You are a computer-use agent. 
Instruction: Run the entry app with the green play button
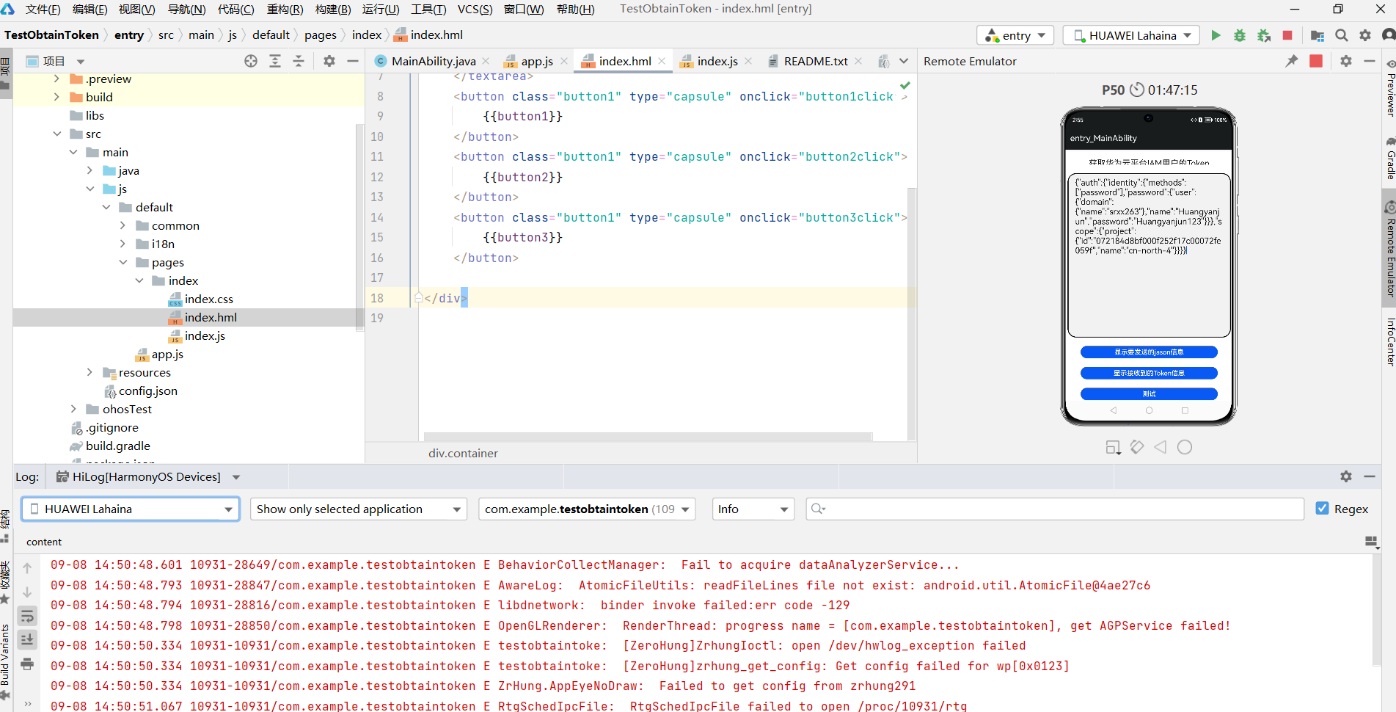(x=1216, y=35)
